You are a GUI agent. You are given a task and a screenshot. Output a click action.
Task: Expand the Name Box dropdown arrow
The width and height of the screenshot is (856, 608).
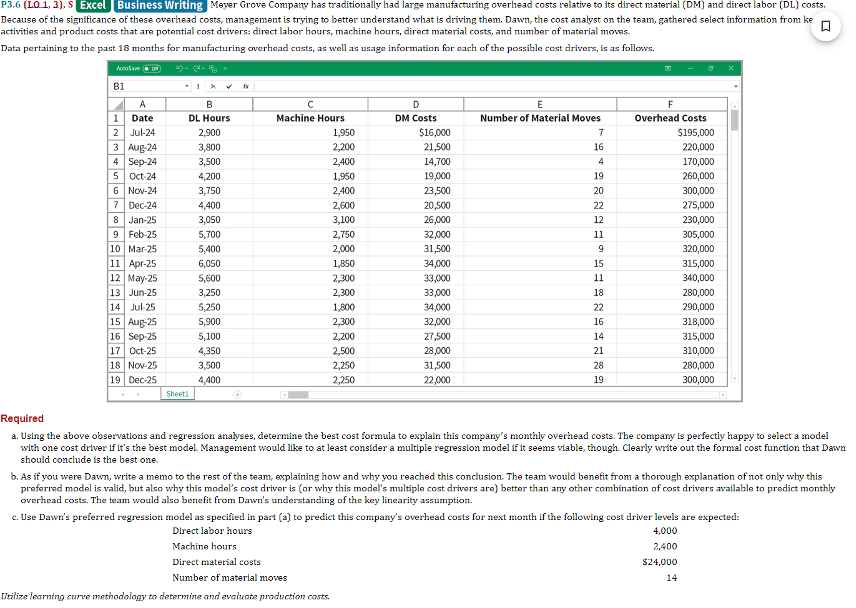187,87
